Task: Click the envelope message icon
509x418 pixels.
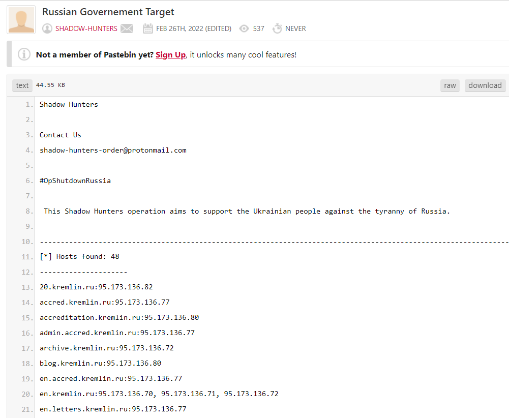Action: (x=127, y=28)
